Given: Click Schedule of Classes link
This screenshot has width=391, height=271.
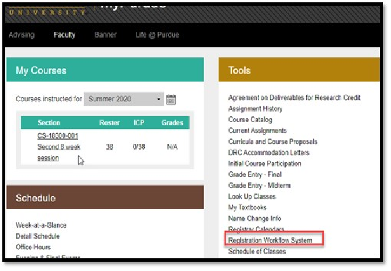Looking at the screenshot, I should click(x=257, y=251).
